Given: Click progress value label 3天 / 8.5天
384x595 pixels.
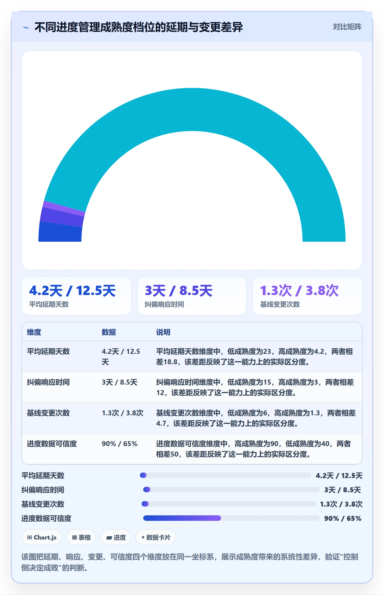Looking at the screenshot, I should coord(343,490).
